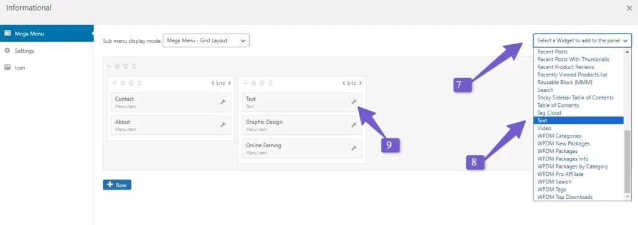Open wrench options for About item
Viewport: 638px width, 225px height.
click(223, 125)
